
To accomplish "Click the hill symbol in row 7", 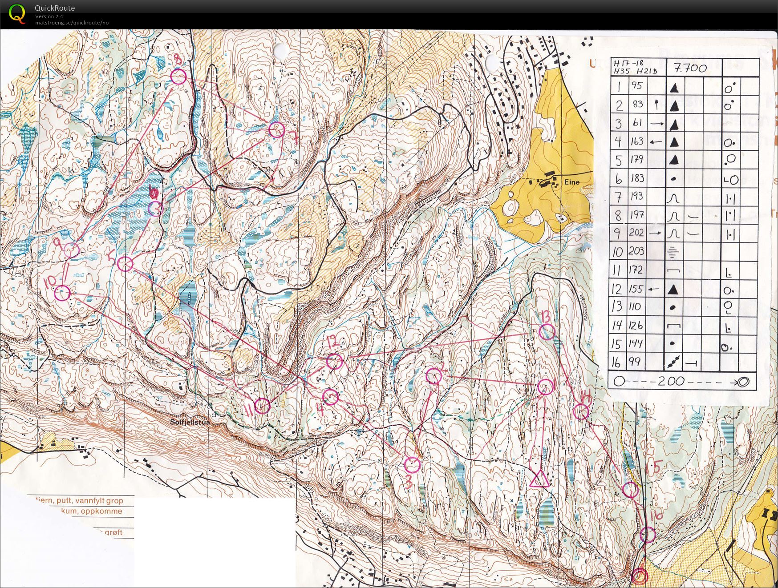I will pyautogui.click(x=674, y=197).
